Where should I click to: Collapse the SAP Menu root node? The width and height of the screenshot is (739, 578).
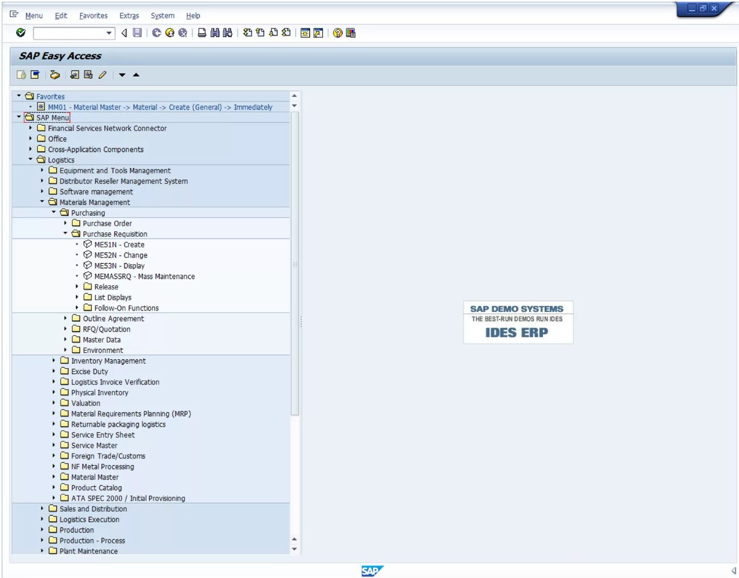point(19,117)
